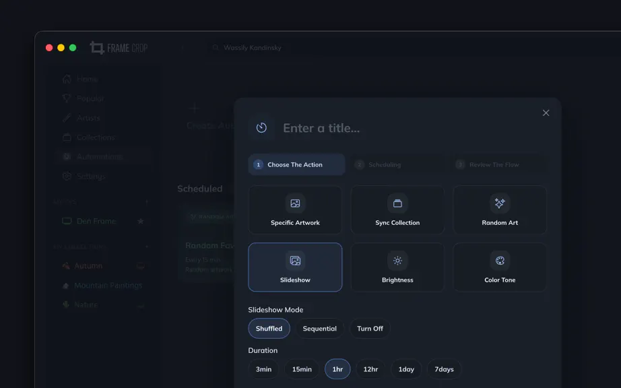Switch to the Choose The Action step
This screenshot has width=621, height=388.
[x=296, y=165]
